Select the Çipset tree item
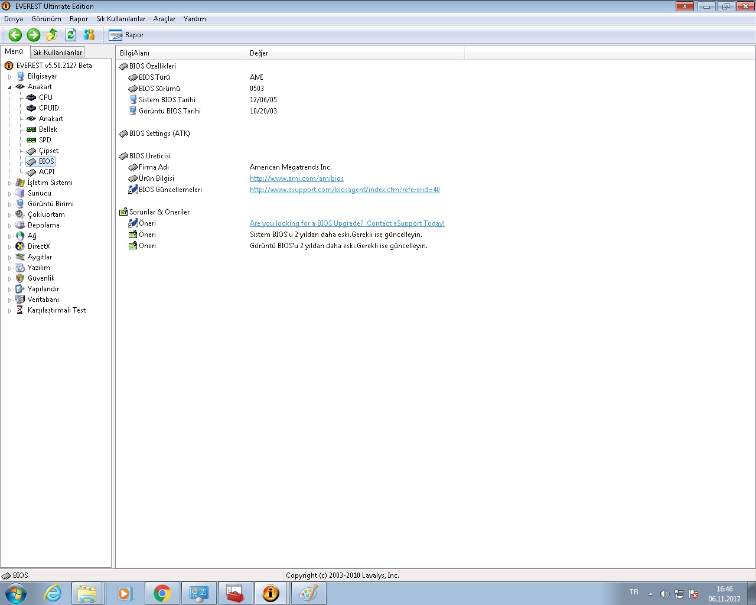 [x=48, y=151]
